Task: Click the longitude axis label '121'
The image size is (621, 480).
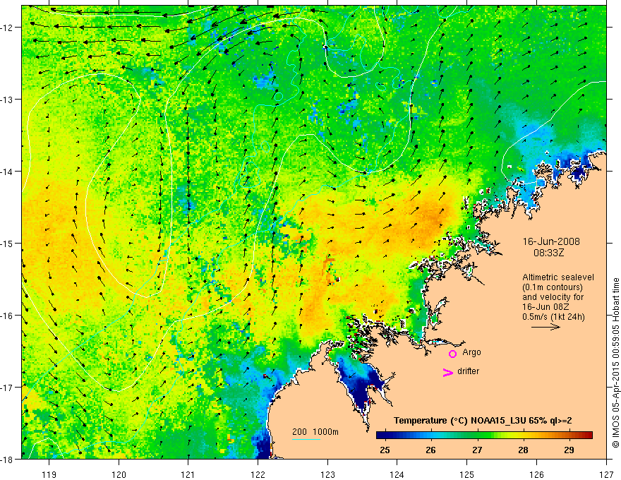Action: (x=188, y=474)
